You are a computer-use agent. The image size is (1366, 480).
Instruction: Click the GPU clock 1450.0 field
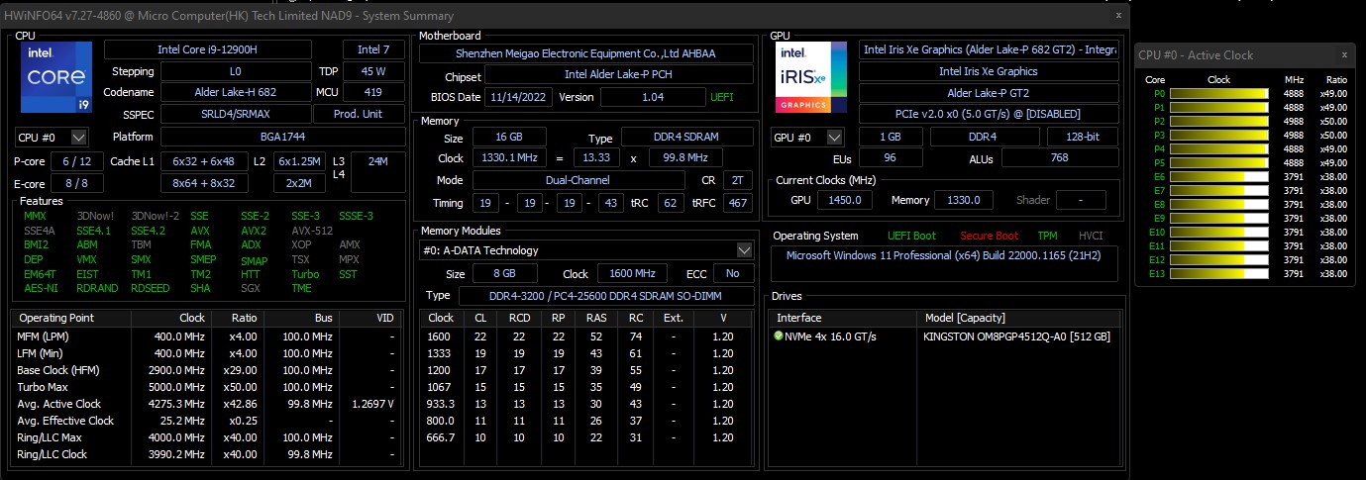(845, 200)
